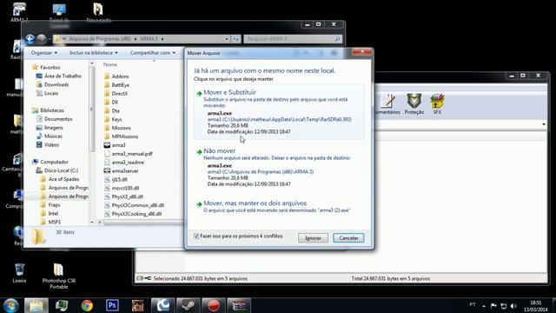Open WinRAR from taskbar
The image size is (556, 313).
pos(239,305)
